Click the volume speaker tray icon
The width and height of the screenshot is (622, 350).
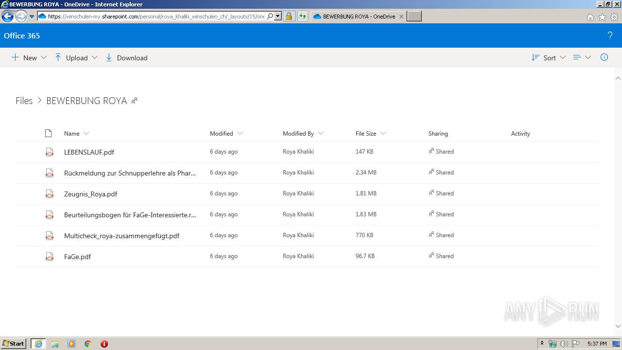pos(564,344)
